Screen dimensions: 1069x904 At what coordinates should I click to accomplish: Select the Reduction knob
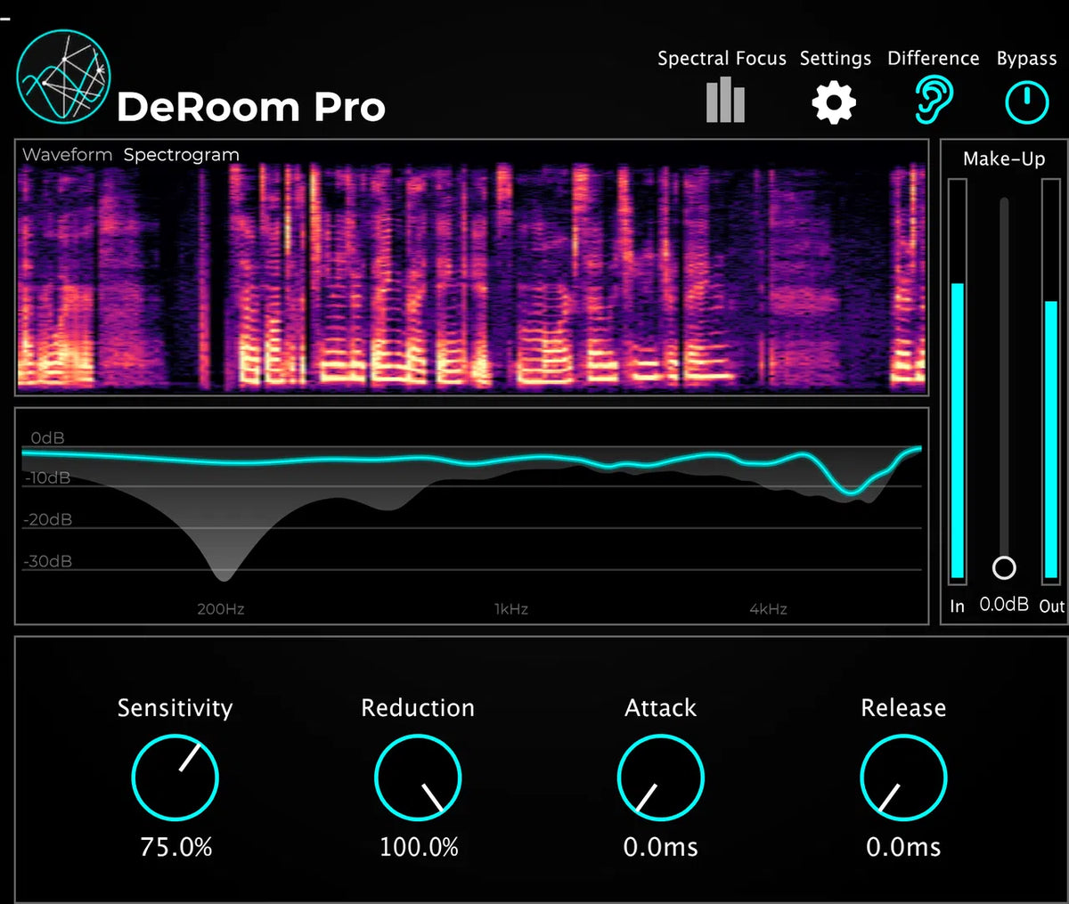click(418, 777)
